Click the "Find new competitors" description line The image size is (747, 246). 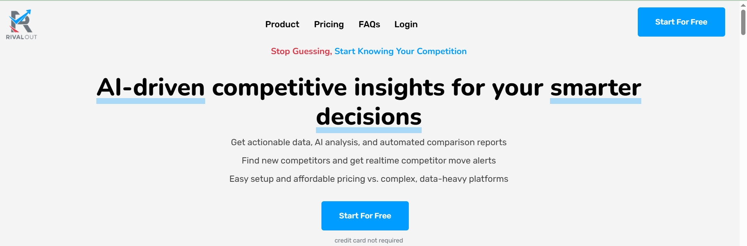369,161
